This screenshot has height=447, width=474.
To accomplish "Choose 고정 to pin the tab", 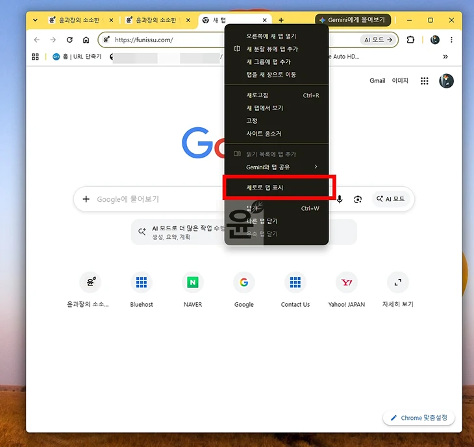I will pyautogui.click(x=277, y=121).
